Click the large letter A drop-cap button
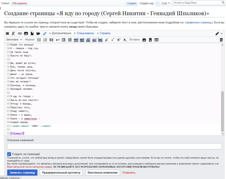 88,40
